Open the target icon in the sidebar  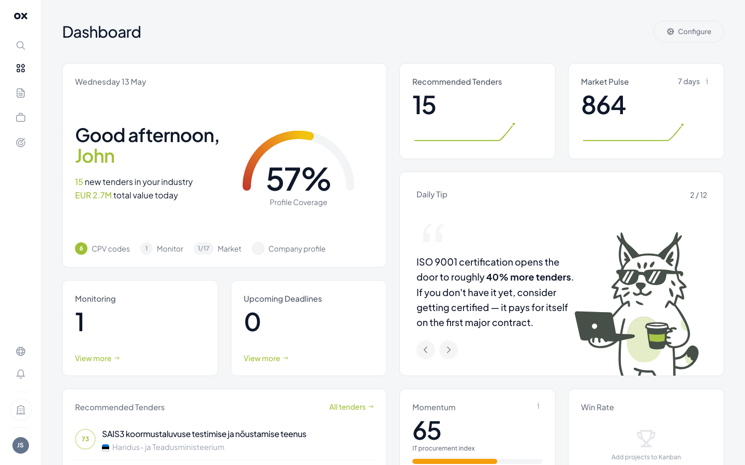21,143
